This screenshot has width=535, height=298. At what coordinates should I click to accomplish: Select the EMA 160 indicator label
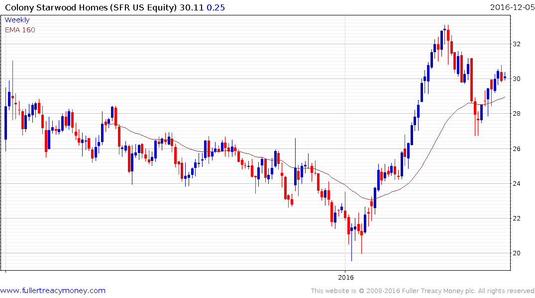(x=20, y=30)
